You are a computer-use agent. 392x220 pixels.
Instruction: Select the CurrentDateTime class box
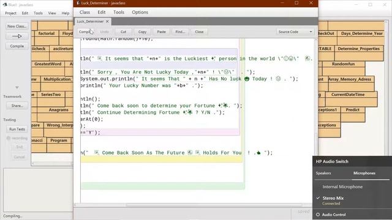(351, 99)
